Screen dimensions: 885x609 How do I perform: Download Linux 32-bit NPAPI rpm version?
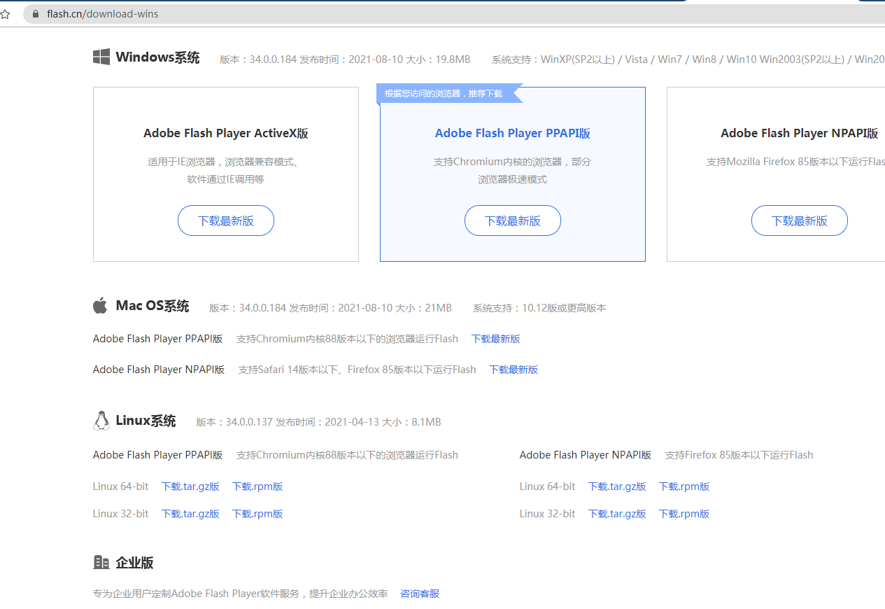point(684,514)
